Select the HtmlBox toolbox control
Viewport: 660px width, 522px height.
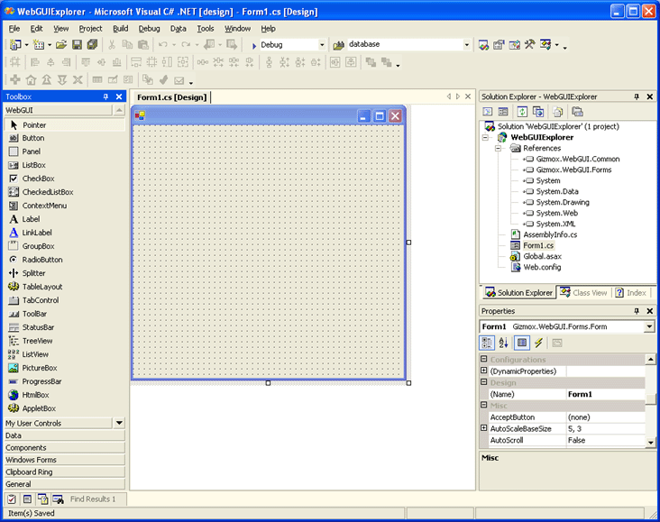[64, 395]
